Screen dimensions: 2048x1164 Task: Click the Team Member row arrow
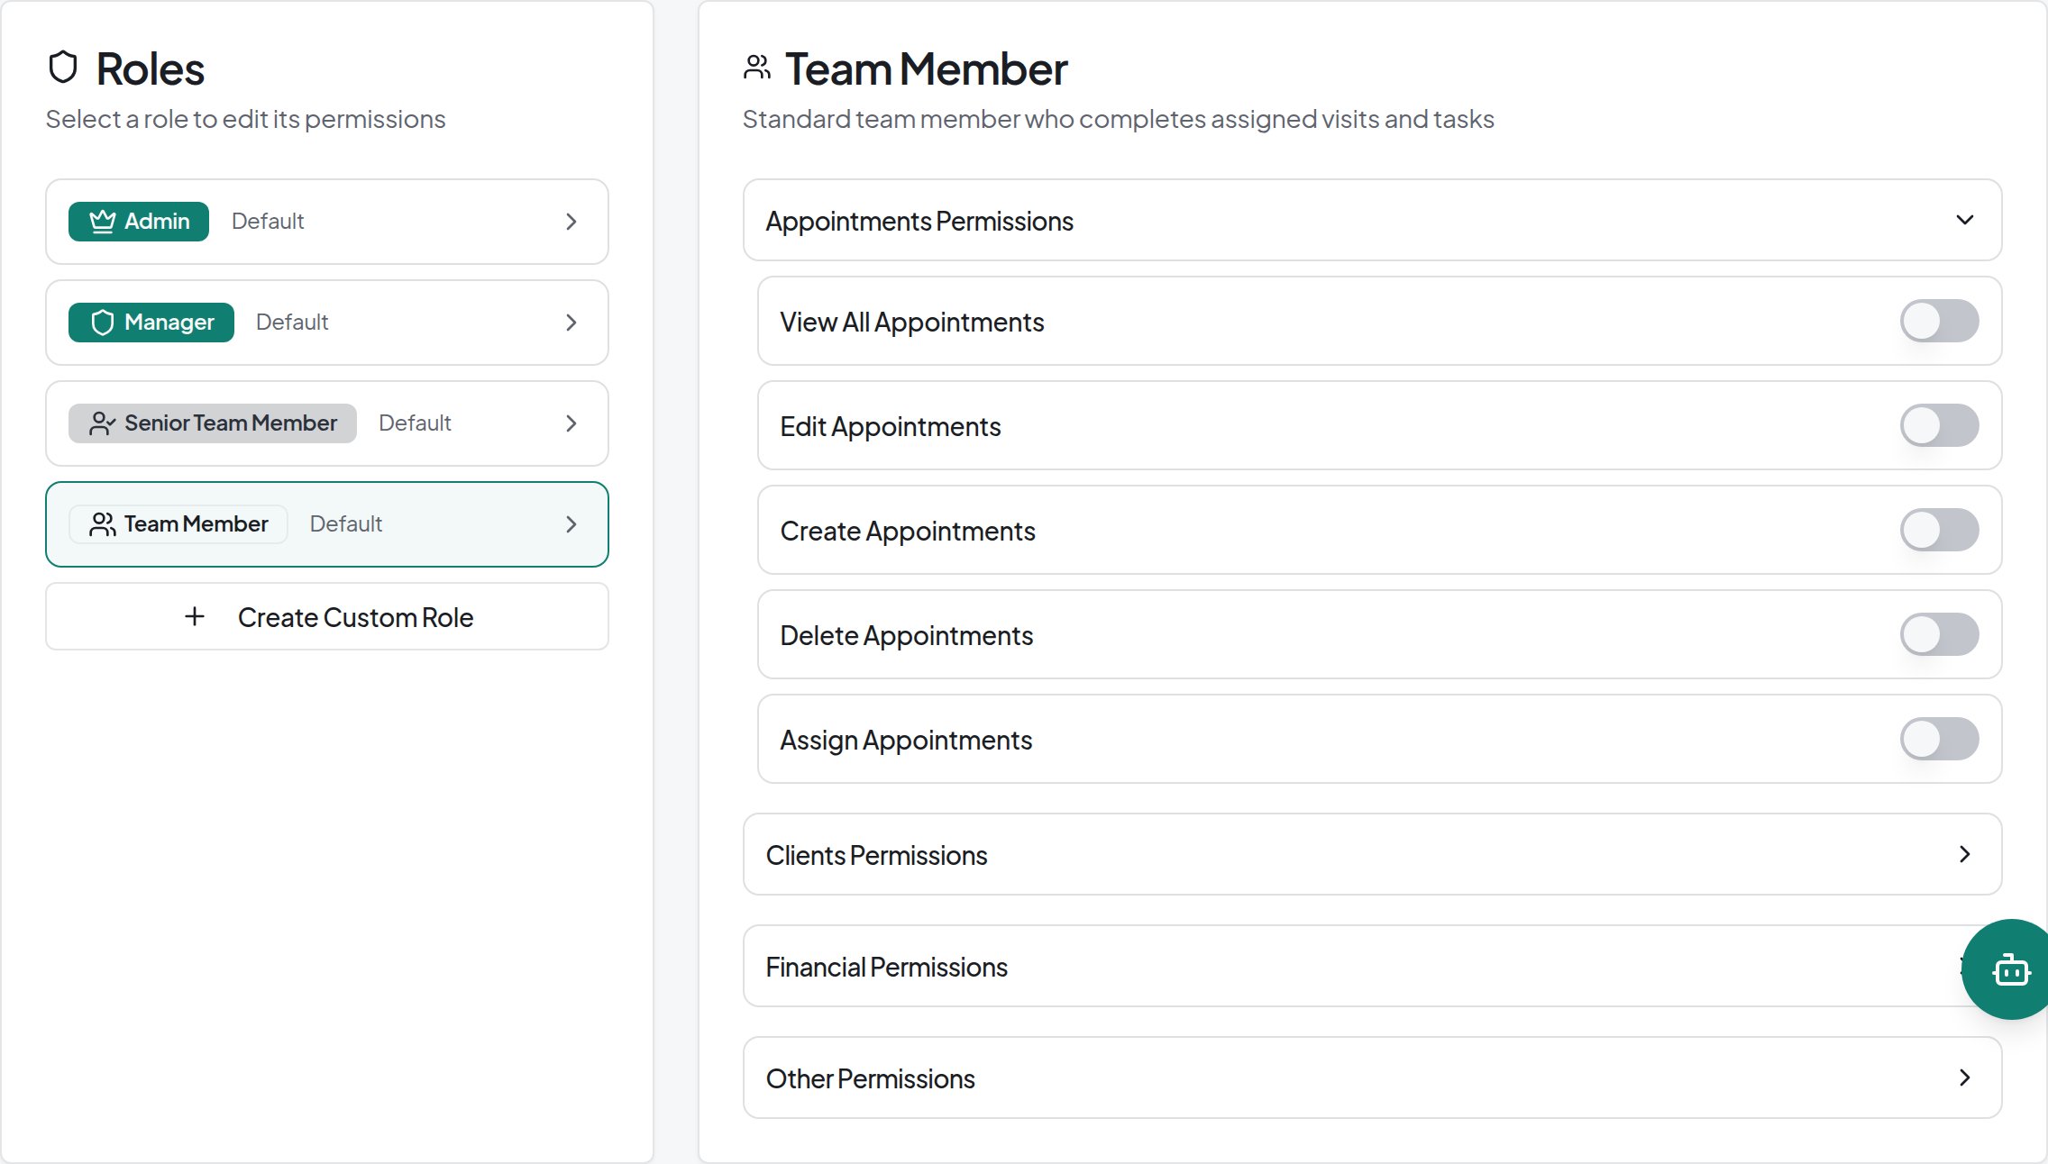pyautogui.click(x=571, y=524)
